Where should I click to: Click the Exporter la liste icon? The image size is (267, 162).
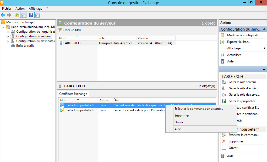pos(223,42)
